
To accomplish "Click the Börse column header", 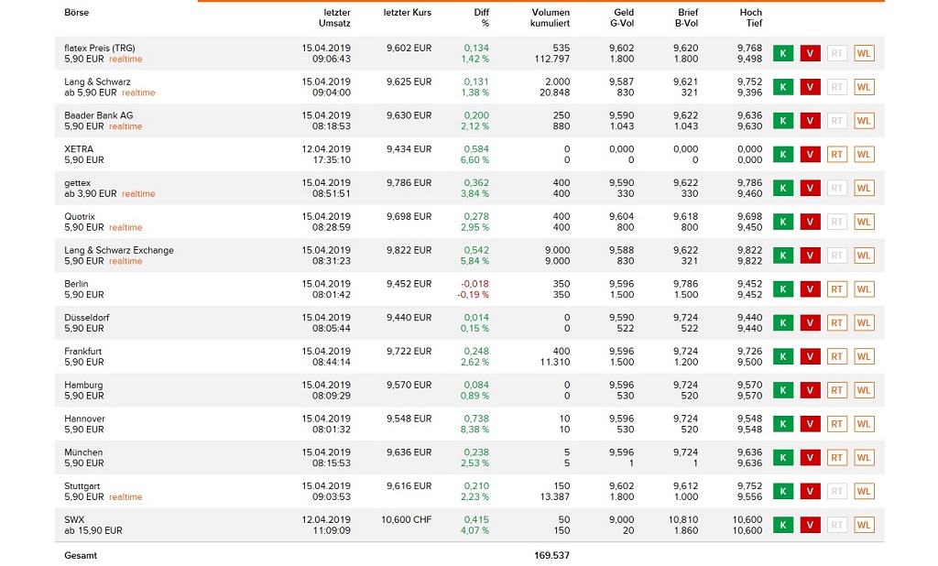I will point(77,13).
